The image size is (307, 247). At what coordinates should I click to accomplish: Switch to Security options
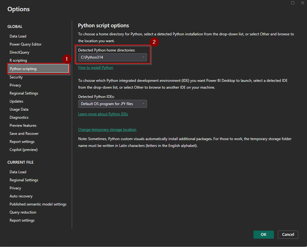pyautogui.click(x=16, y=77)
